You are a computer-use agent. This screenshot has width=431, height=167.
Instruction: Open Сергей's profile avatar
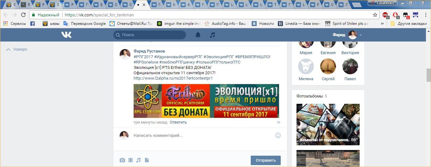(x=328, y=66)
